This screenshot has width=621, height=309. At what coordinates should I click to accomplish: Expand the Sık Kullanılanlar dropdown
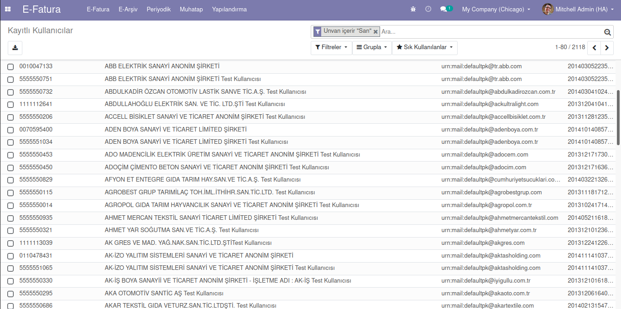tap(425, 48)
